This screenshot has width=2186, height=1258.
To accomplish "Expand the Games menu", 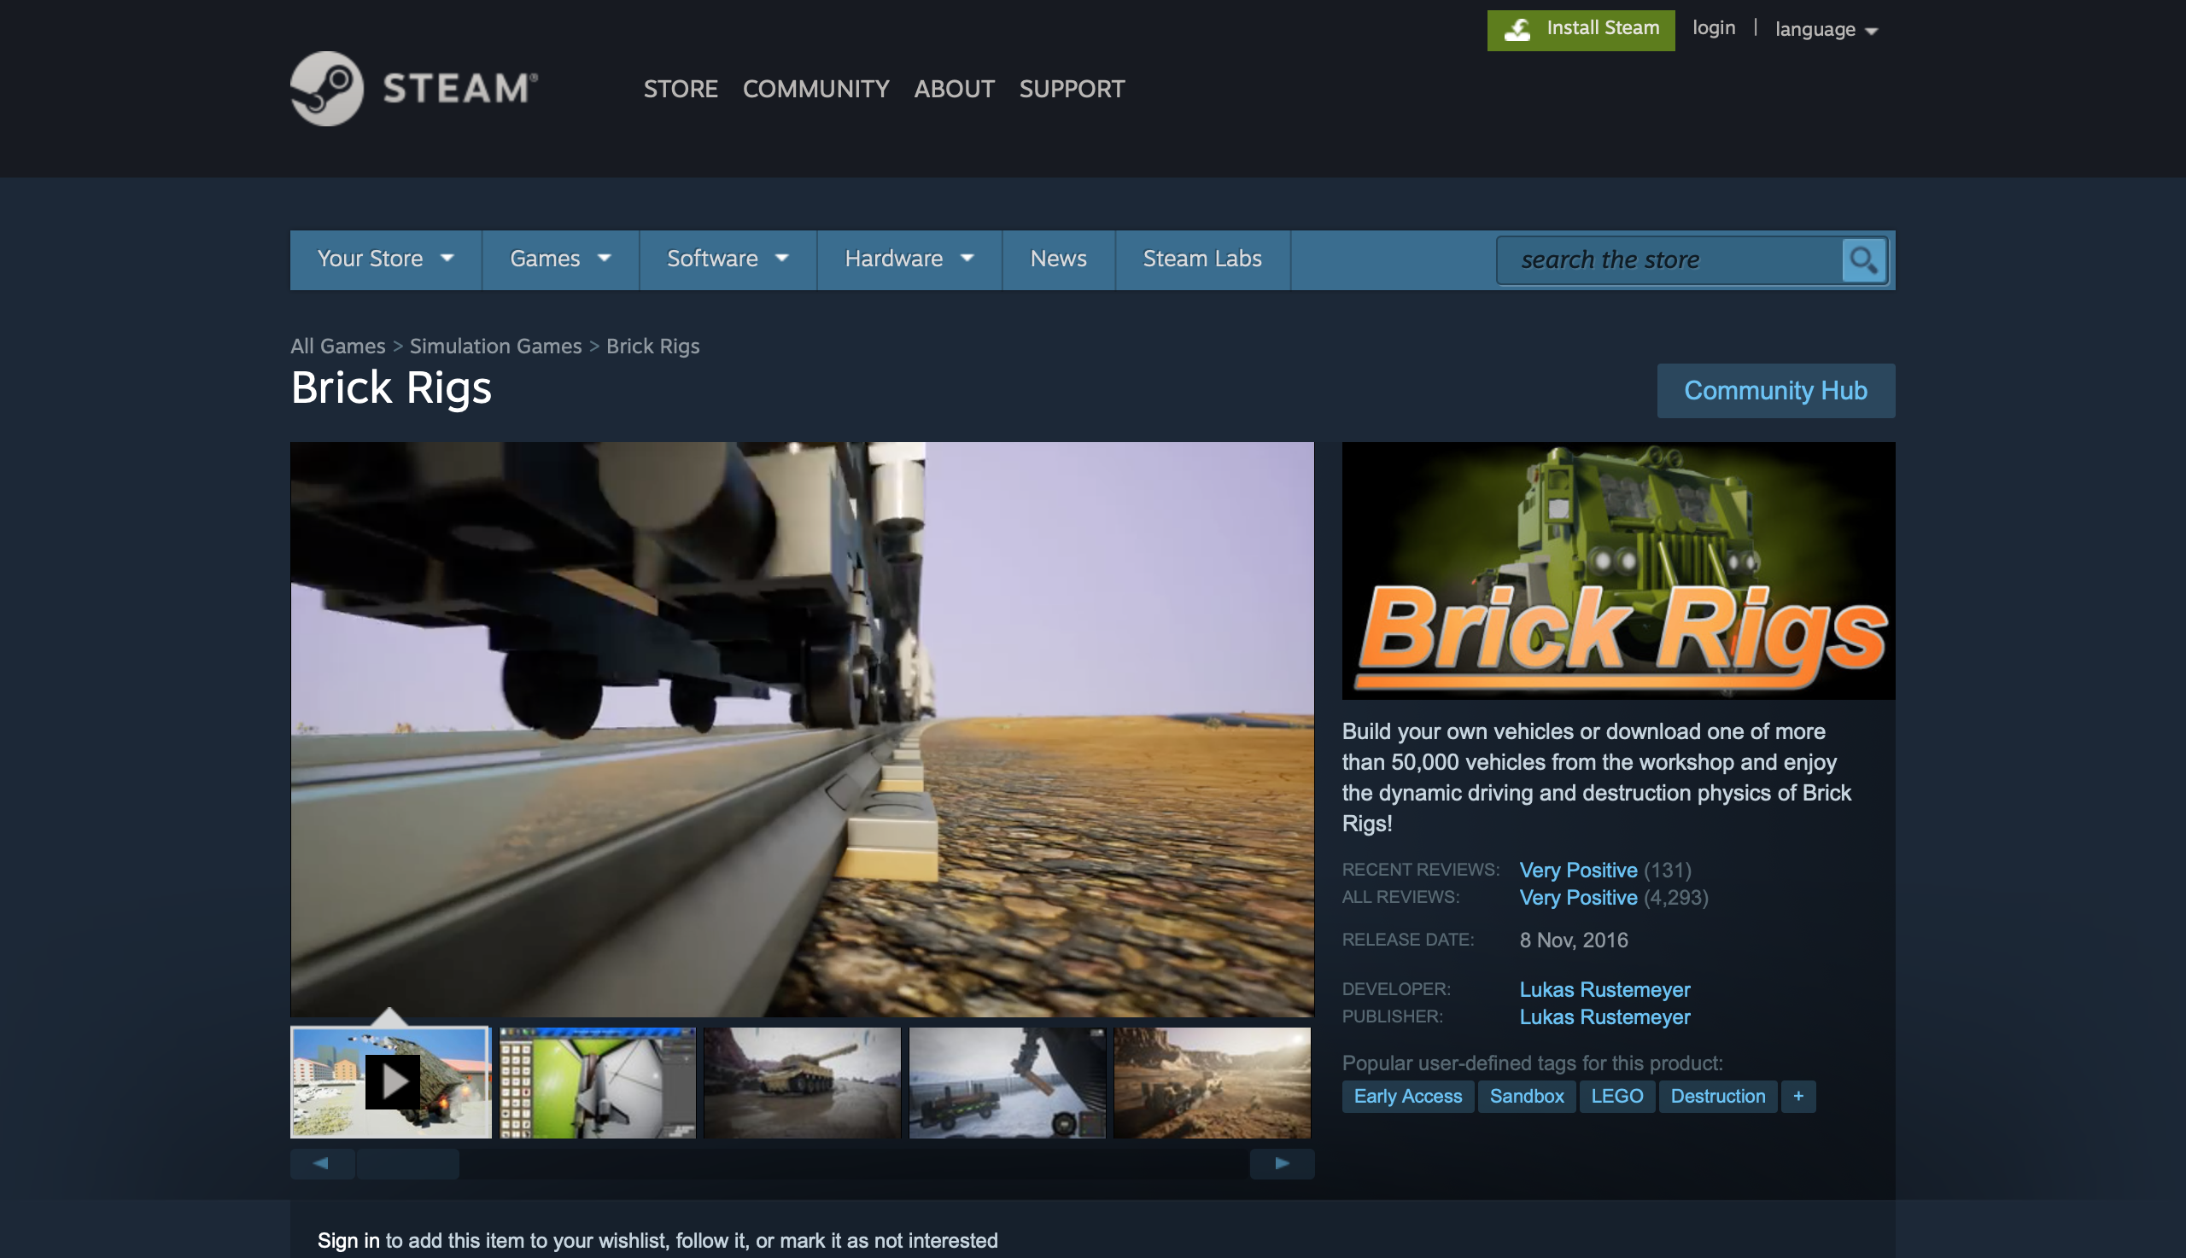I will (560, 259).
